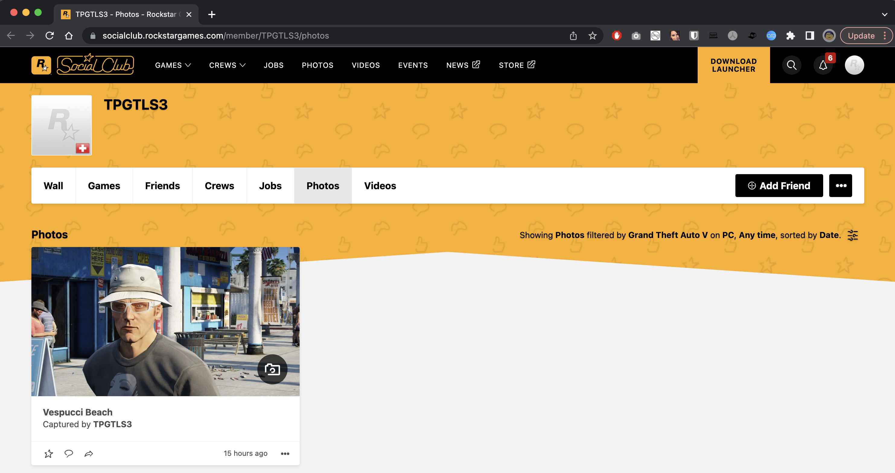Switch to the Games profile tab
The height and width of the screenshot is (473, 895).
click(104, 186)
